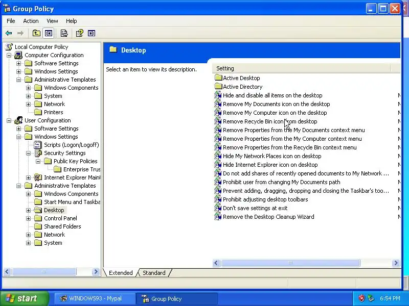Select 'Prohibit adjusting desktop toolbars' setting

(x=265, y=199)
